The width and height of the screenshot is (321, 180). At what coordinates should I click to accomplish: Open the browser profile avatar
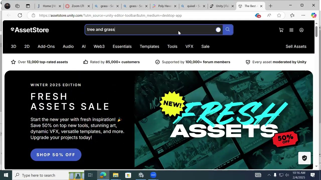click(x=7, y=6)
